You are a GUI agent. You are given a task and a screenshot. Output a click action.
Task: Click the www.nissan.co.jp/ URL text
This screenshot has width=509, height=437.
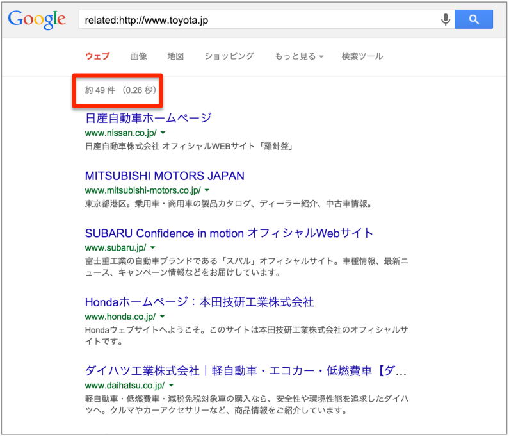(121, 133)
